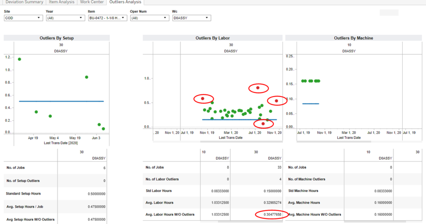This screenshot has height=224, width=426.
Task: Click the No. of Setup Outliers row label
Action: (x=23, y=181)
